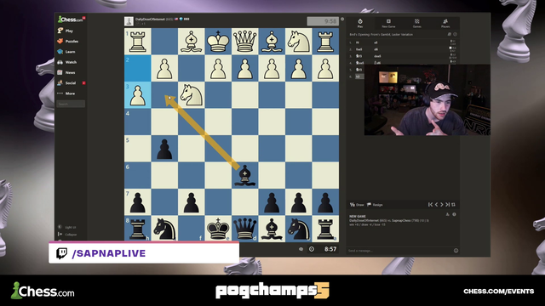Select the black king on e8

click(218, 229)
